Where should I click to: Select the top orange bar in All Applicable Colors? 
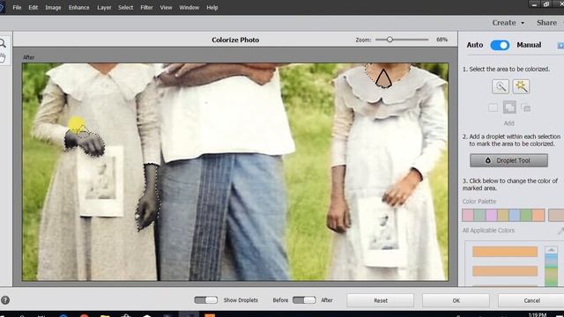pos(505,252)
